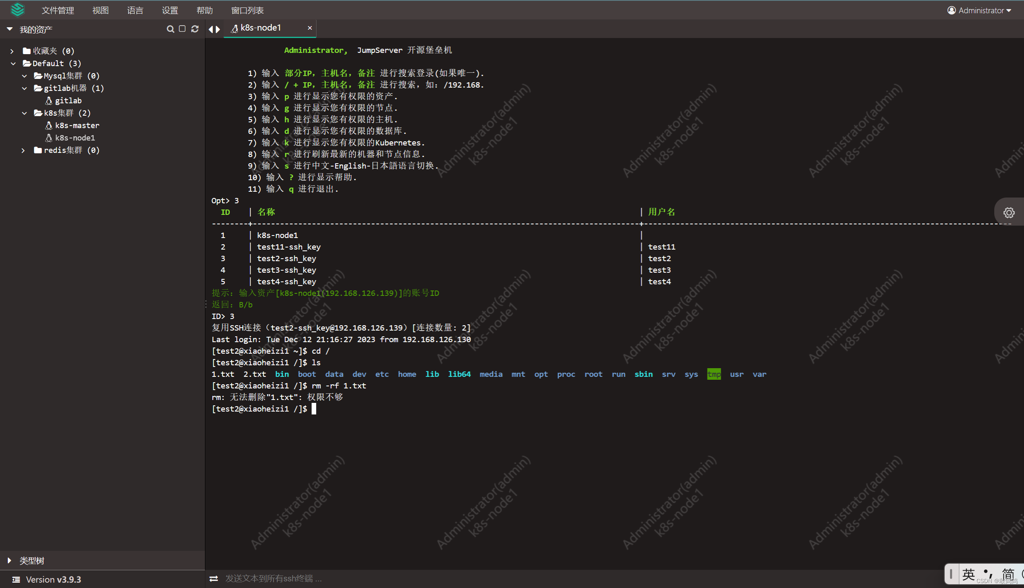Open the 窗口列表 menu
The height and width of the screenshot is (588, 1024).
click(x=247, y=10)
